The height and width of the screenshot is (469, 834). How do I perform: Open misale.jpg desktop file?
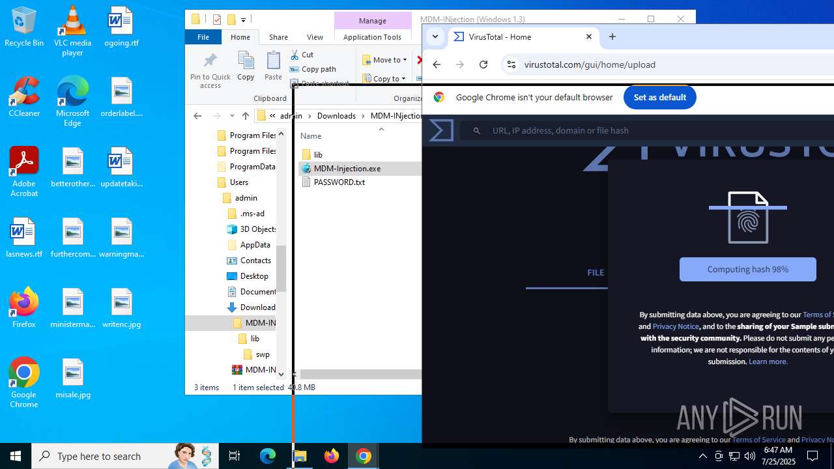[x=72, y=379]
